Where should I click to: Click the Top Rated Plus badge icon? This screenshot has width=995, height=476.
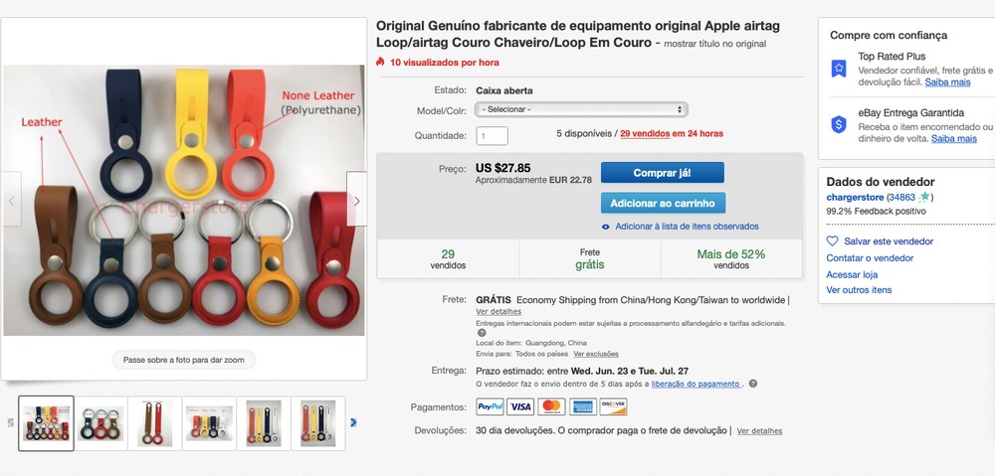(839, 69)
